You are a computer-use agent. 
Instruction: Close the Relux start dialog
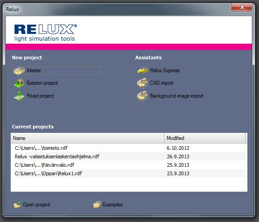click(242, 7)
